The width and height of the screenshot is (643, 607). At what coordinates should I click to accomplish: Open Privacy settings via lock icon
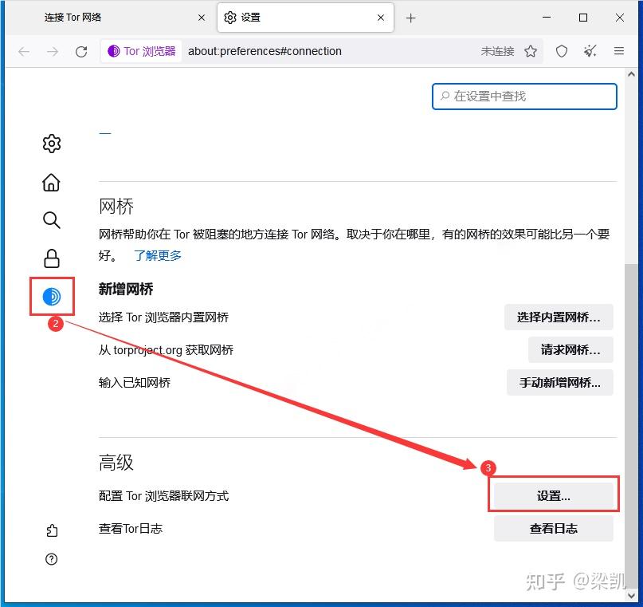51,258
